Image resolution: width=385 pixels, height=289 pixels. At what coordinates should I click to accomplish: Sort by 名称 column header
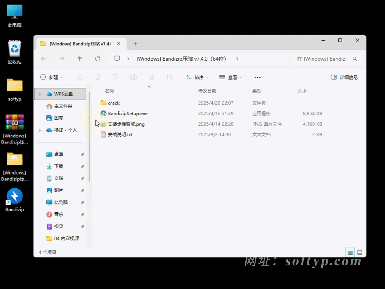pos(109,91)
